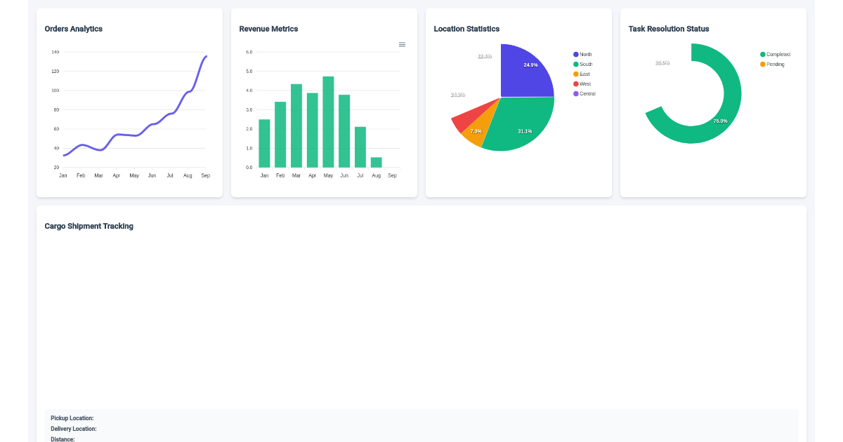The image size is (843, 442).
Task: Click the orange 7.3% pie slice
Action: (x=478, y=130)
